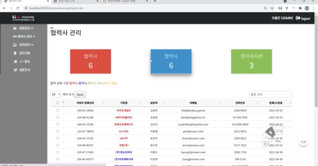
Task: Click the browser forward arrow
Action: 11,8
